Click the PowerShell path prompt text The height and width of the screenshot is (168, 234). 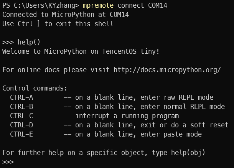coord(41,5)
